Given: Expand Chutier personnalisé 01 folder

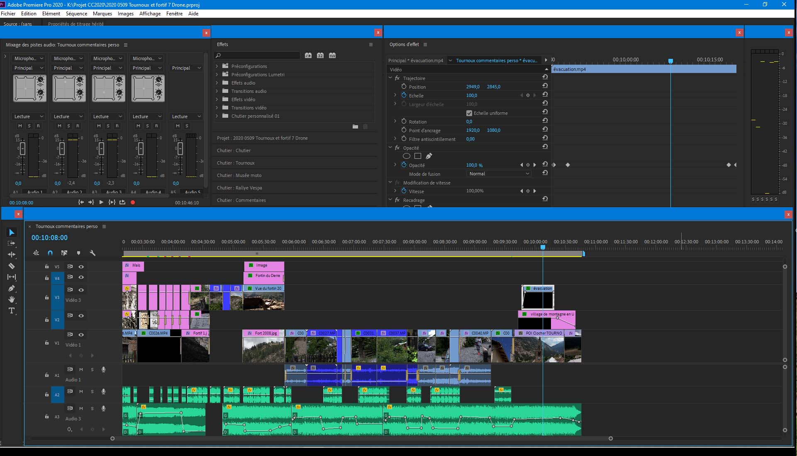Looking at the screenshot, I should [217, 116].
